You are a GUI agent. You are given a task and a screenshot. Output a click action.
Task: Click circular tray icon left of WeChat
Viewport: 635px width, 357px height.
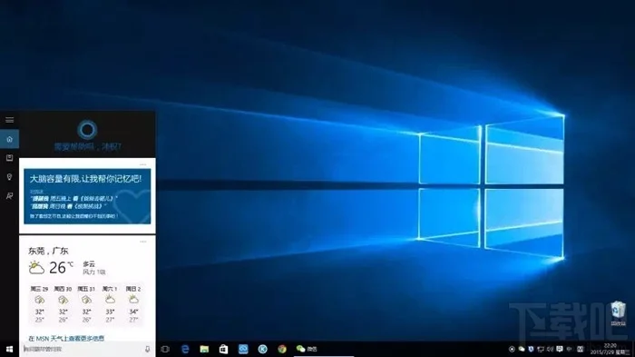click(x=512, y=349)
